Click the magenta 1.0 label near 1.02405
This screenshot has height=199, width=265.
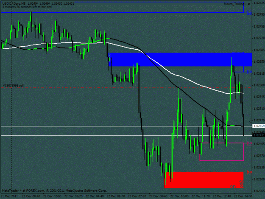click(249, 143)
